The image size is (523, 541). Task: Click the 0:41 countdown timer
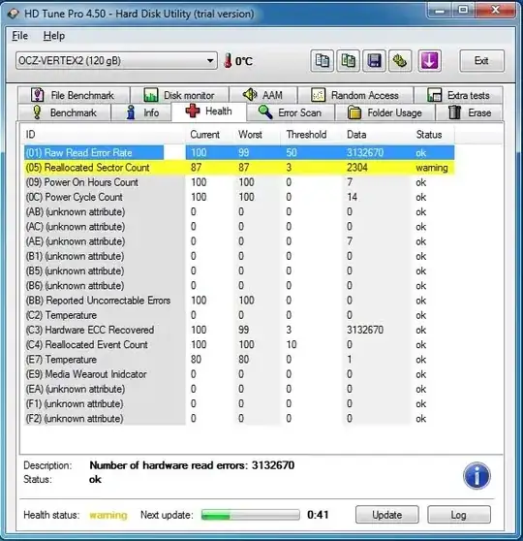tap(318, 515)
